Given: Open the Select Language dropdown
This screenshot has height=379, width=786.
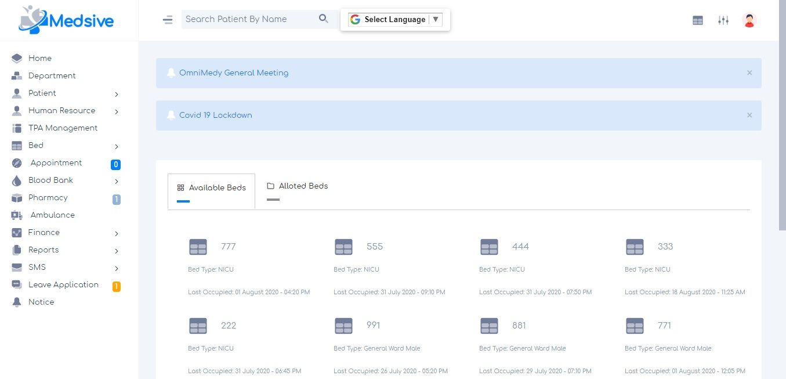Looking at the screenshot, I should [395, 20].
